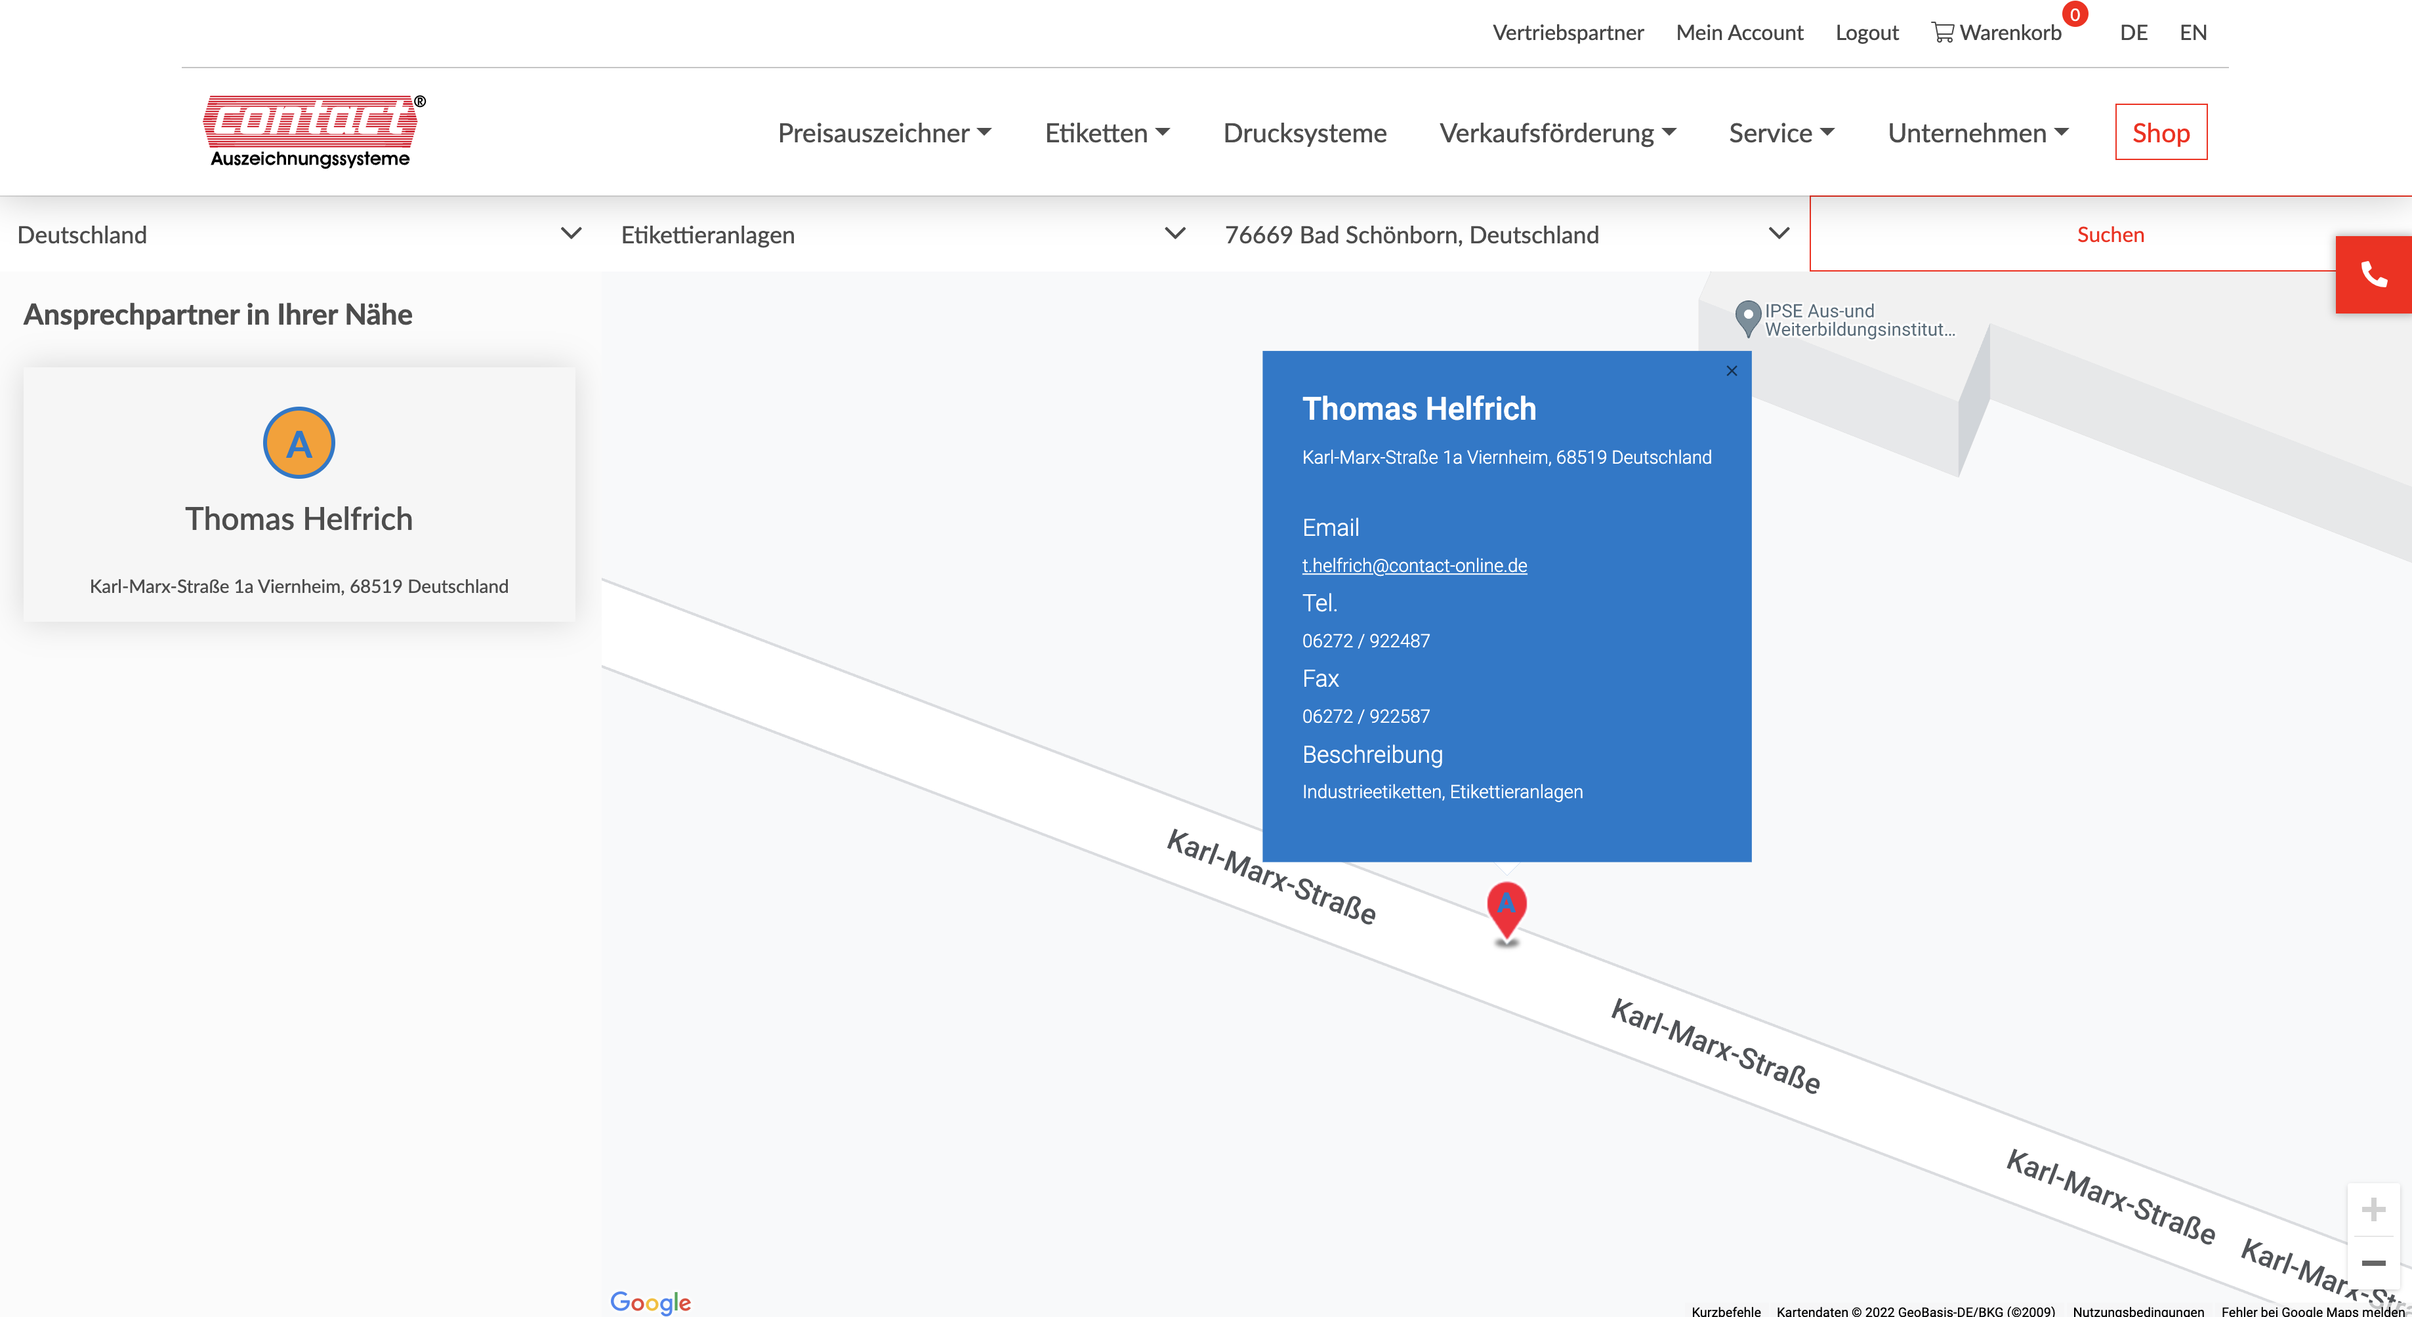This screenshot has height=1317, width=2412.
Task: Click the orange A contact badge
Action: [299, 443]
